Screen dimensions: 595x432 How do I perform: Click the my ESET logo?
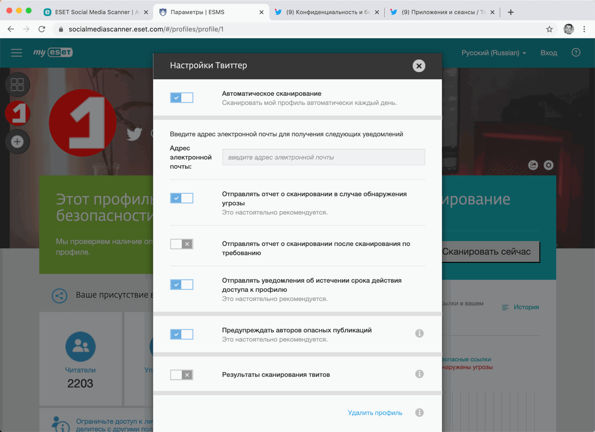(53, 53)
